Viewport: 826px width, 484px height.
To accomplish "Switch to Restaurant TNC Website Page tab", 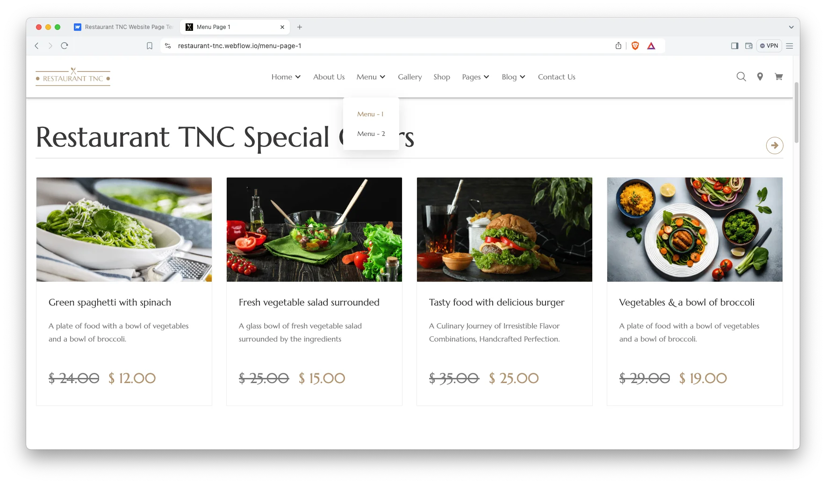I will click(x=123, y=27).
